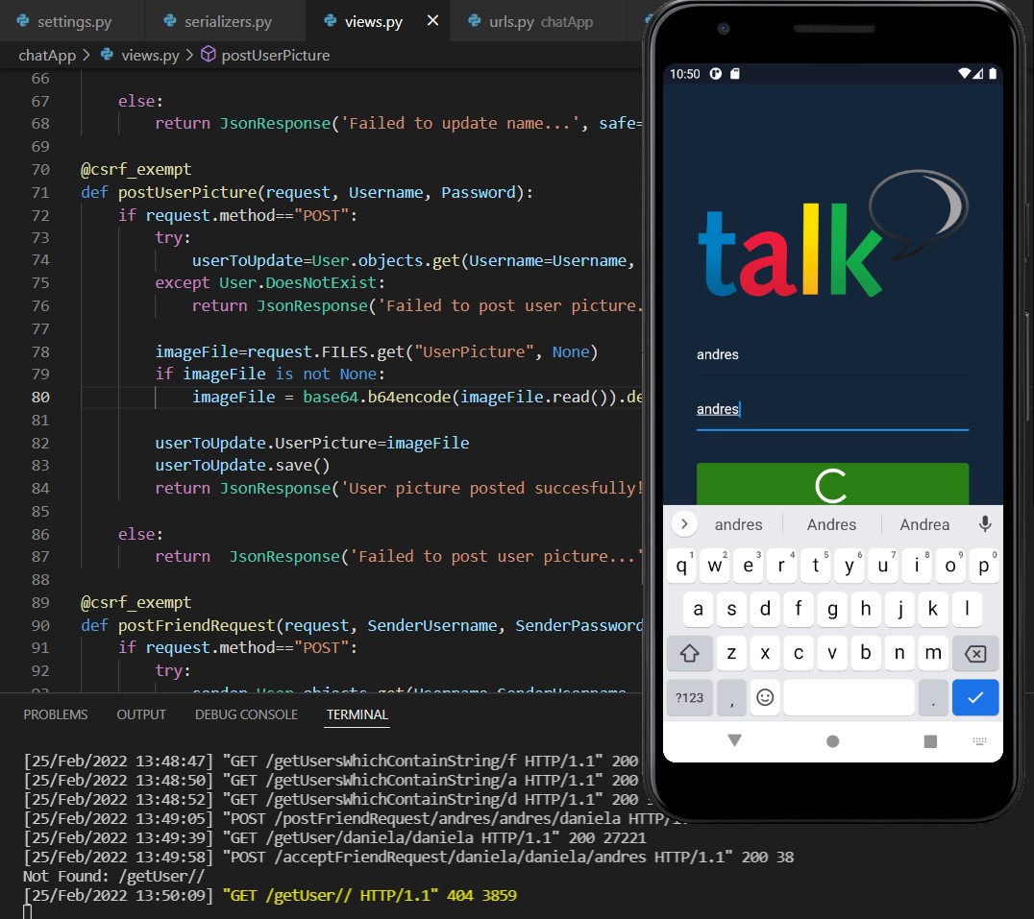Image resolution: width=1034 pixels, height=919 pixels.
Task: Tap the Android home circle button
Action: (x=832, y=741)
